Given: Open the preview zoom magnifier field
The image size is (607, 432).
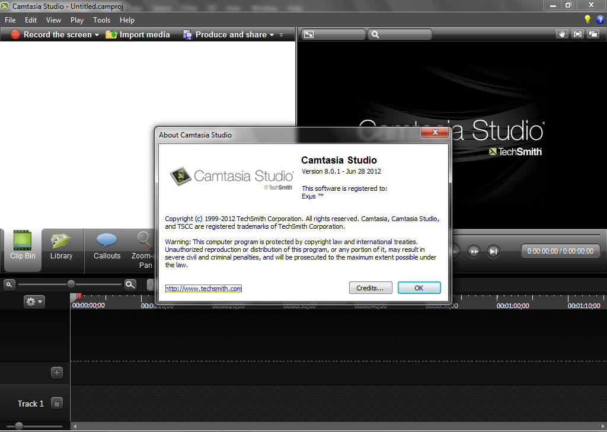Looking at the screenshot, I should (400, 34).
